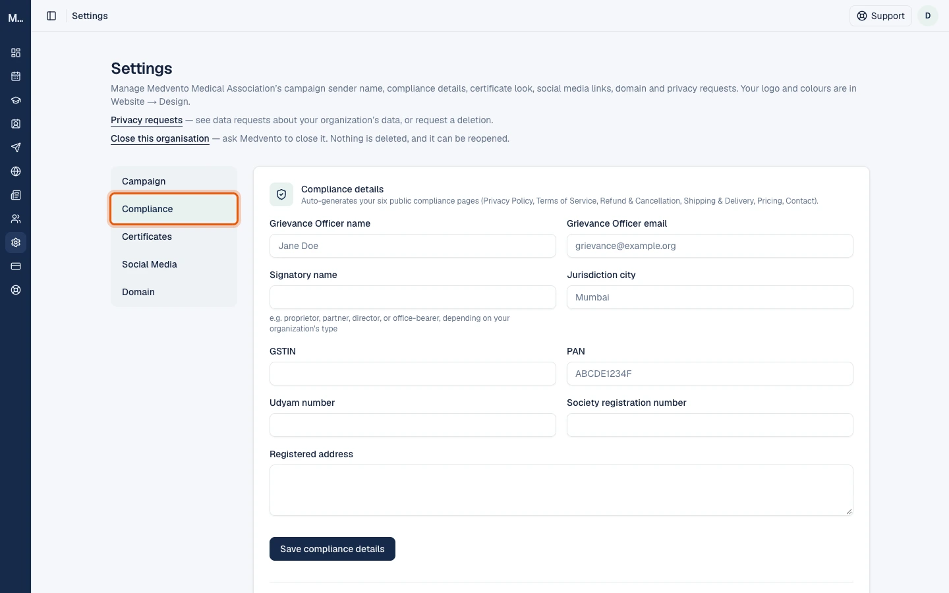Click into the Signatory name field
The height and width of the screenshot is (593, 949).
413,297
